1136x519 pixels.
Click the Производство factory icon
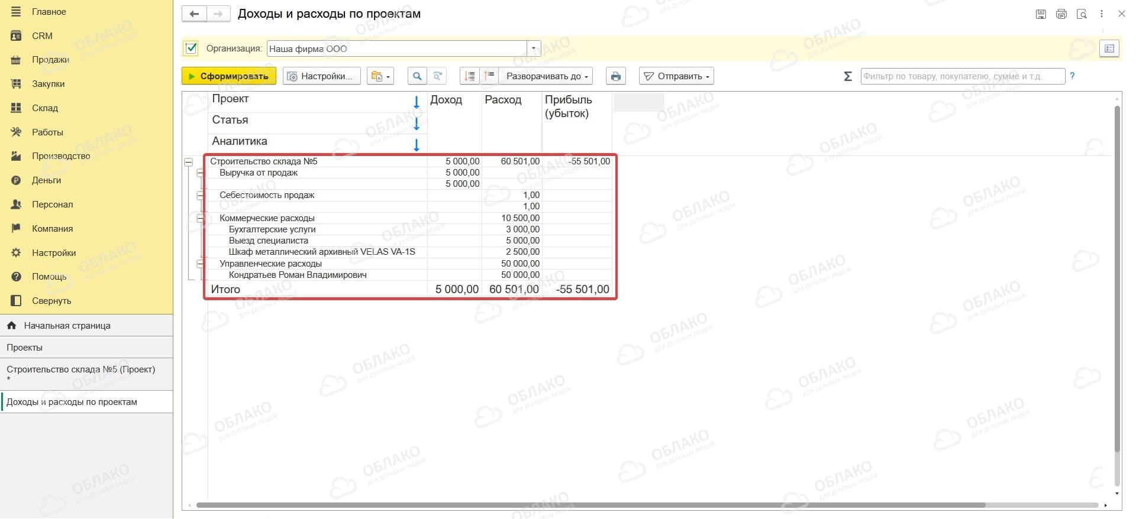pyautogui.click(x=16, y=156)
